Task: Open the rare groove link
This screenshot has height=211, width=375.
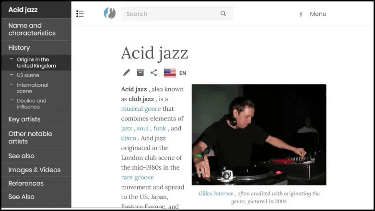Action: point(137,177)
